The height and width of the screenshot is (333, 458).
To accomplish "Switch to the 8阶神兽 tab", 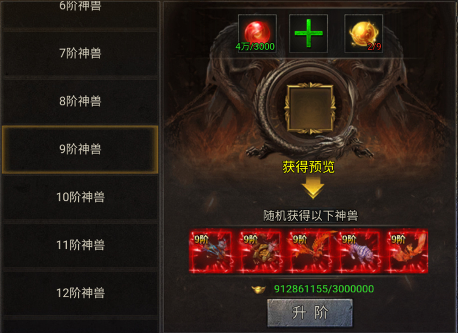I will pos(81,102).
